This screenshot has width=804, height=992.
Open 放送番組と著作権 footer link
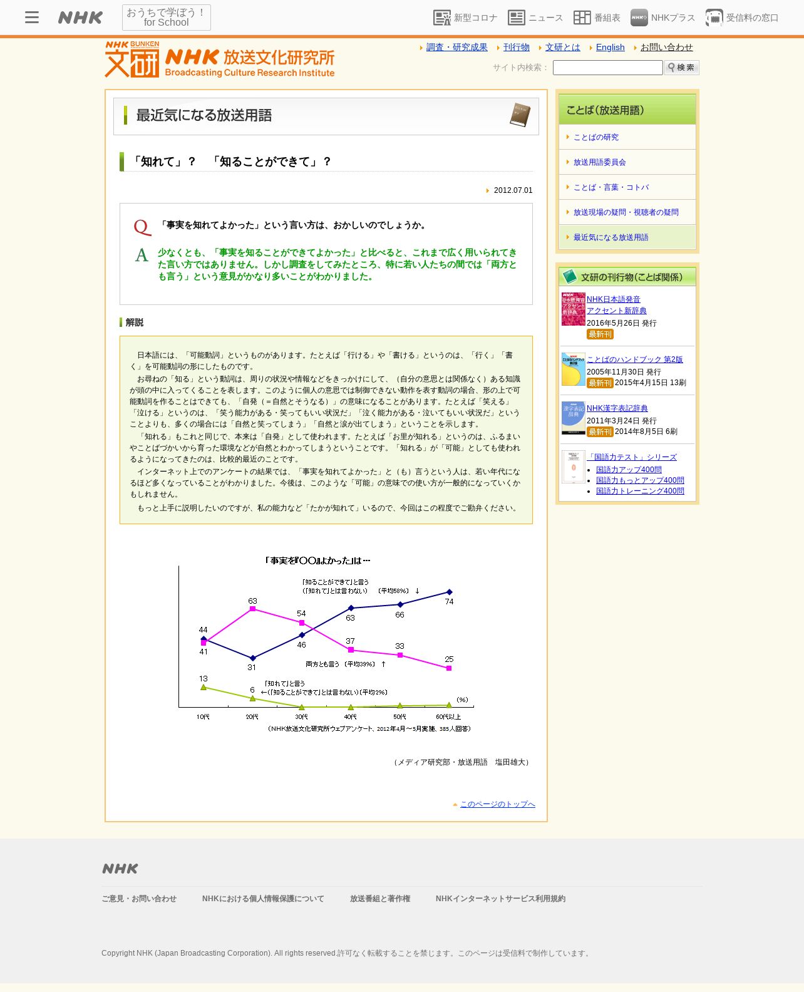[380, 899]
